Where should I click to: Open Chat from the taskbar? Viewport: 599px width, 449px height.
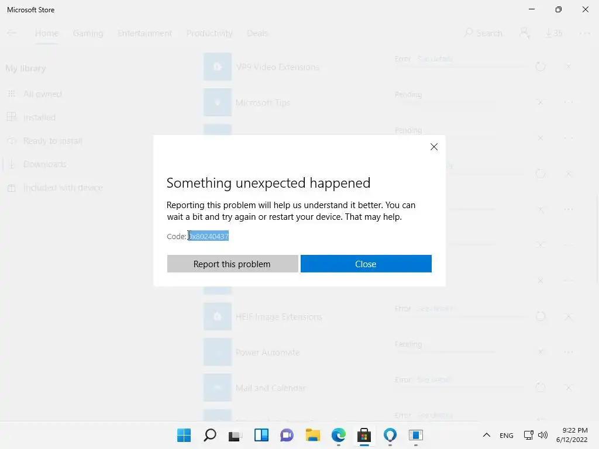(287, 435)
